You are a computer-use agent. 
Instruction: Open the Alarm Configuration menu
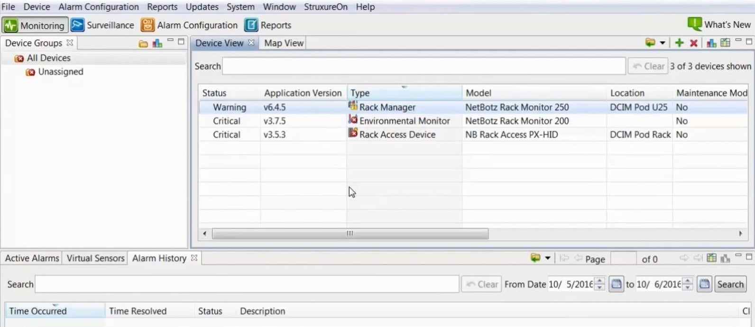click(x=99, y=7)
